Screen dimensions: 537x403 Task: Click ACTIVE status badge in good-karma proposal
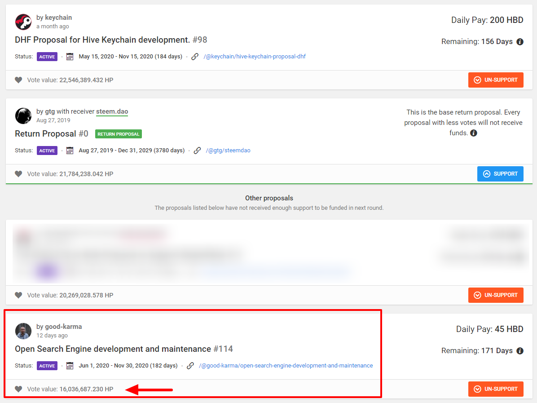47,366
